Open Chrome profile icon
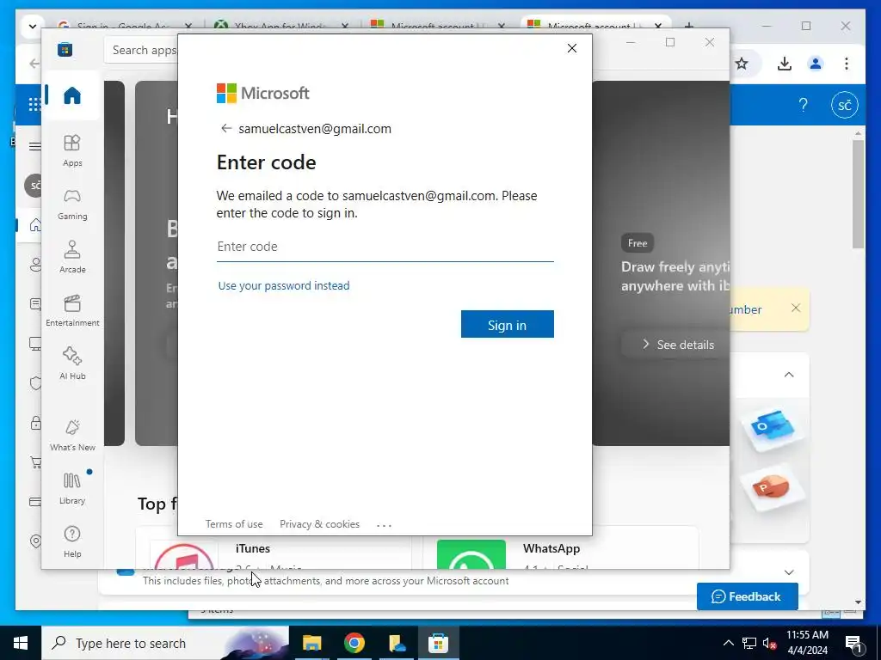 pyautogui.click(x=816, y=64)
